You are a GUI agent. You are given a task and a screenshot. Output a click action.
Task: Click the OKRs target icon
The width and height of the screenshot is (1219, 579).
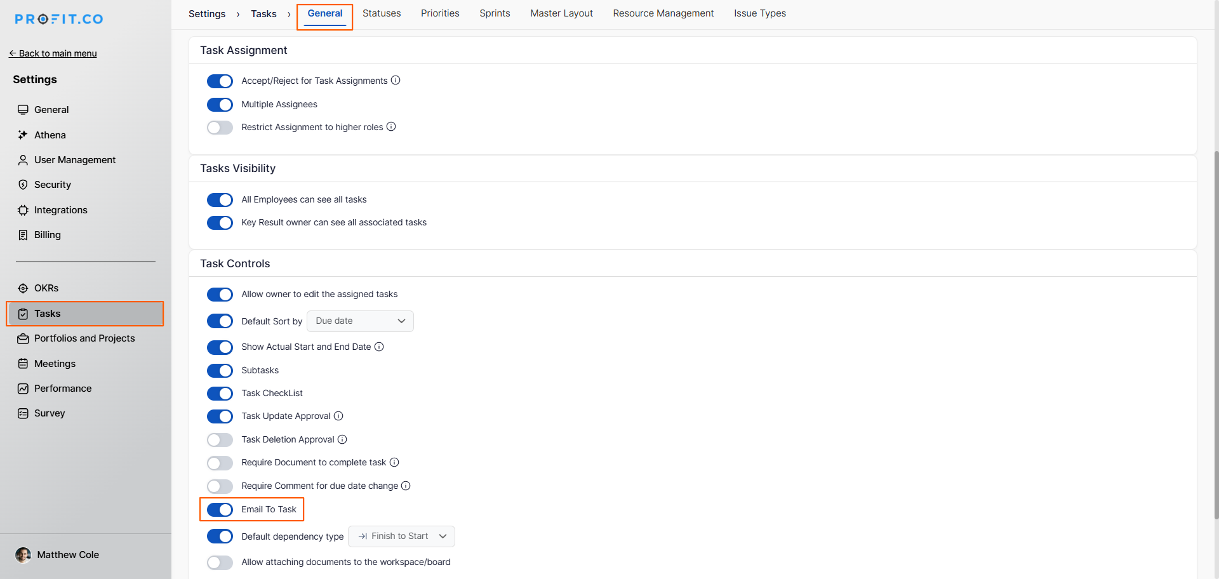click(x=23, y=288)
